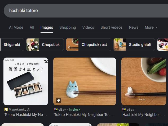Open the AI Mode tab
Image resolution: width=168 pixels, height=126 pixels.
tap(16, 27)
